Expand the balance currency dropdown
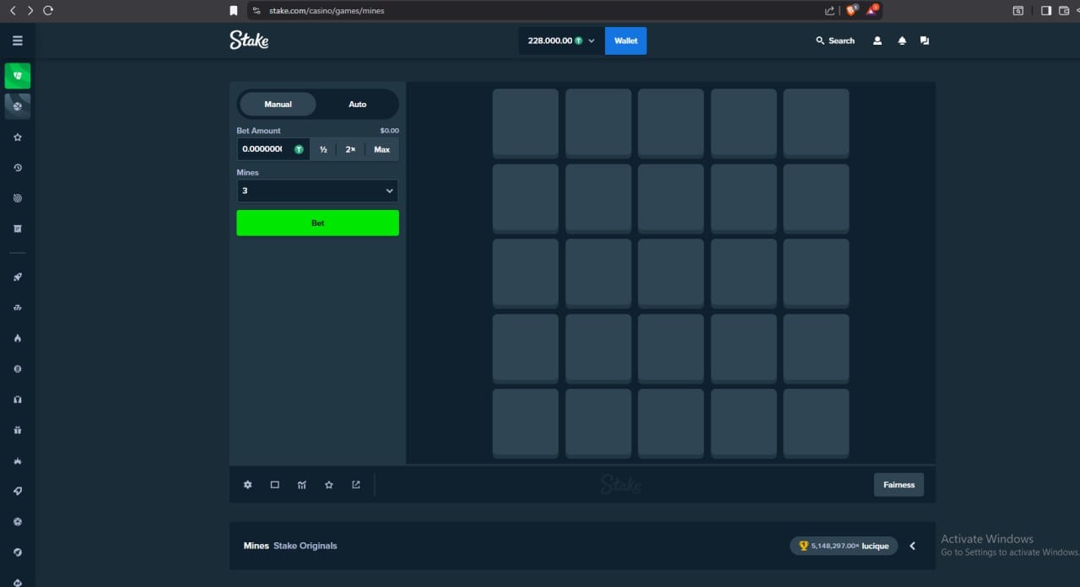Image resolution: width=1080 pixels, height=587 pixels. [591, 40]
